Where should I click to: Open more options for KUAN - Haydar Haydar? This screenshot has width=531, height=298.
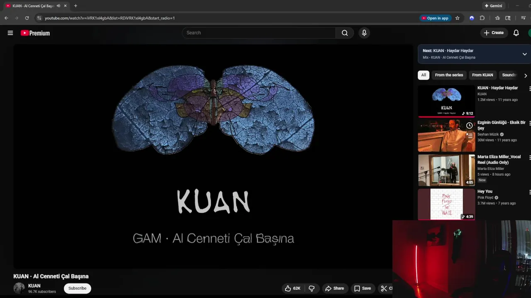[530, 89]
